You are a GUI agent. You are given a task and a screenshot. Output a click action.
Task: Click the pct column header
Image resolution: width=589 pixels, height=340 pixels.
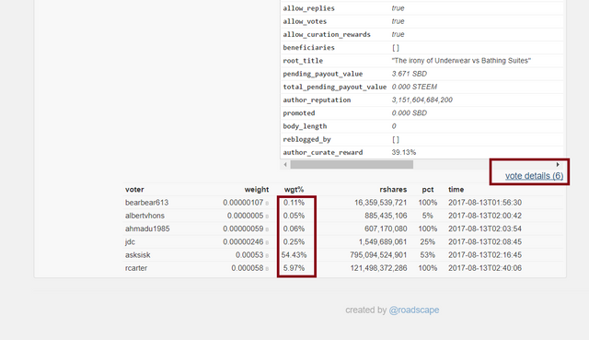[427, 190]
